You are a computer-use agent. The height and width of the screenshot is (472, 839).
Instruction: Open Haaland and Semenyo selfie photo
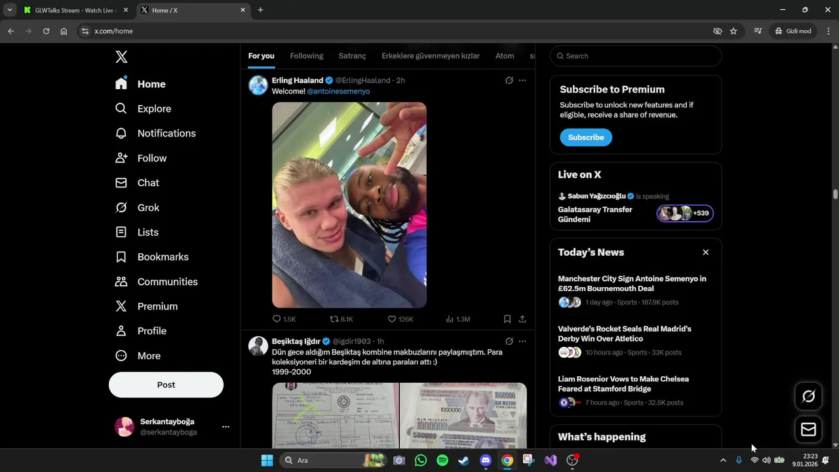point(349,205)
